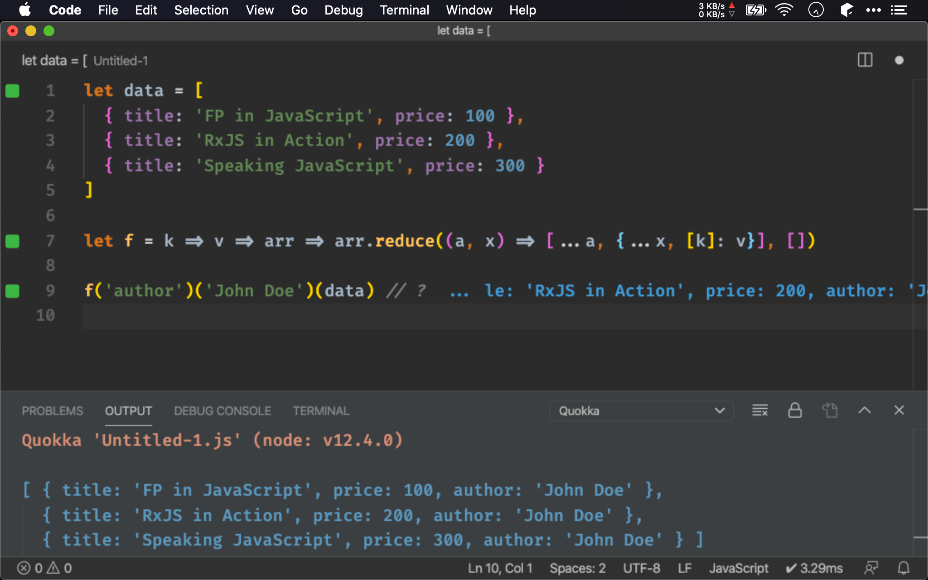Click the editor minimap scrollbar
This screenshot has height=580, width=928.
[x=920, y=234]
